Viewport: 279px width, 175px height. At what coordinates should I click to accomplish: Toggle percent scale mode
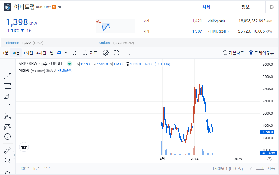pos(250,169)
